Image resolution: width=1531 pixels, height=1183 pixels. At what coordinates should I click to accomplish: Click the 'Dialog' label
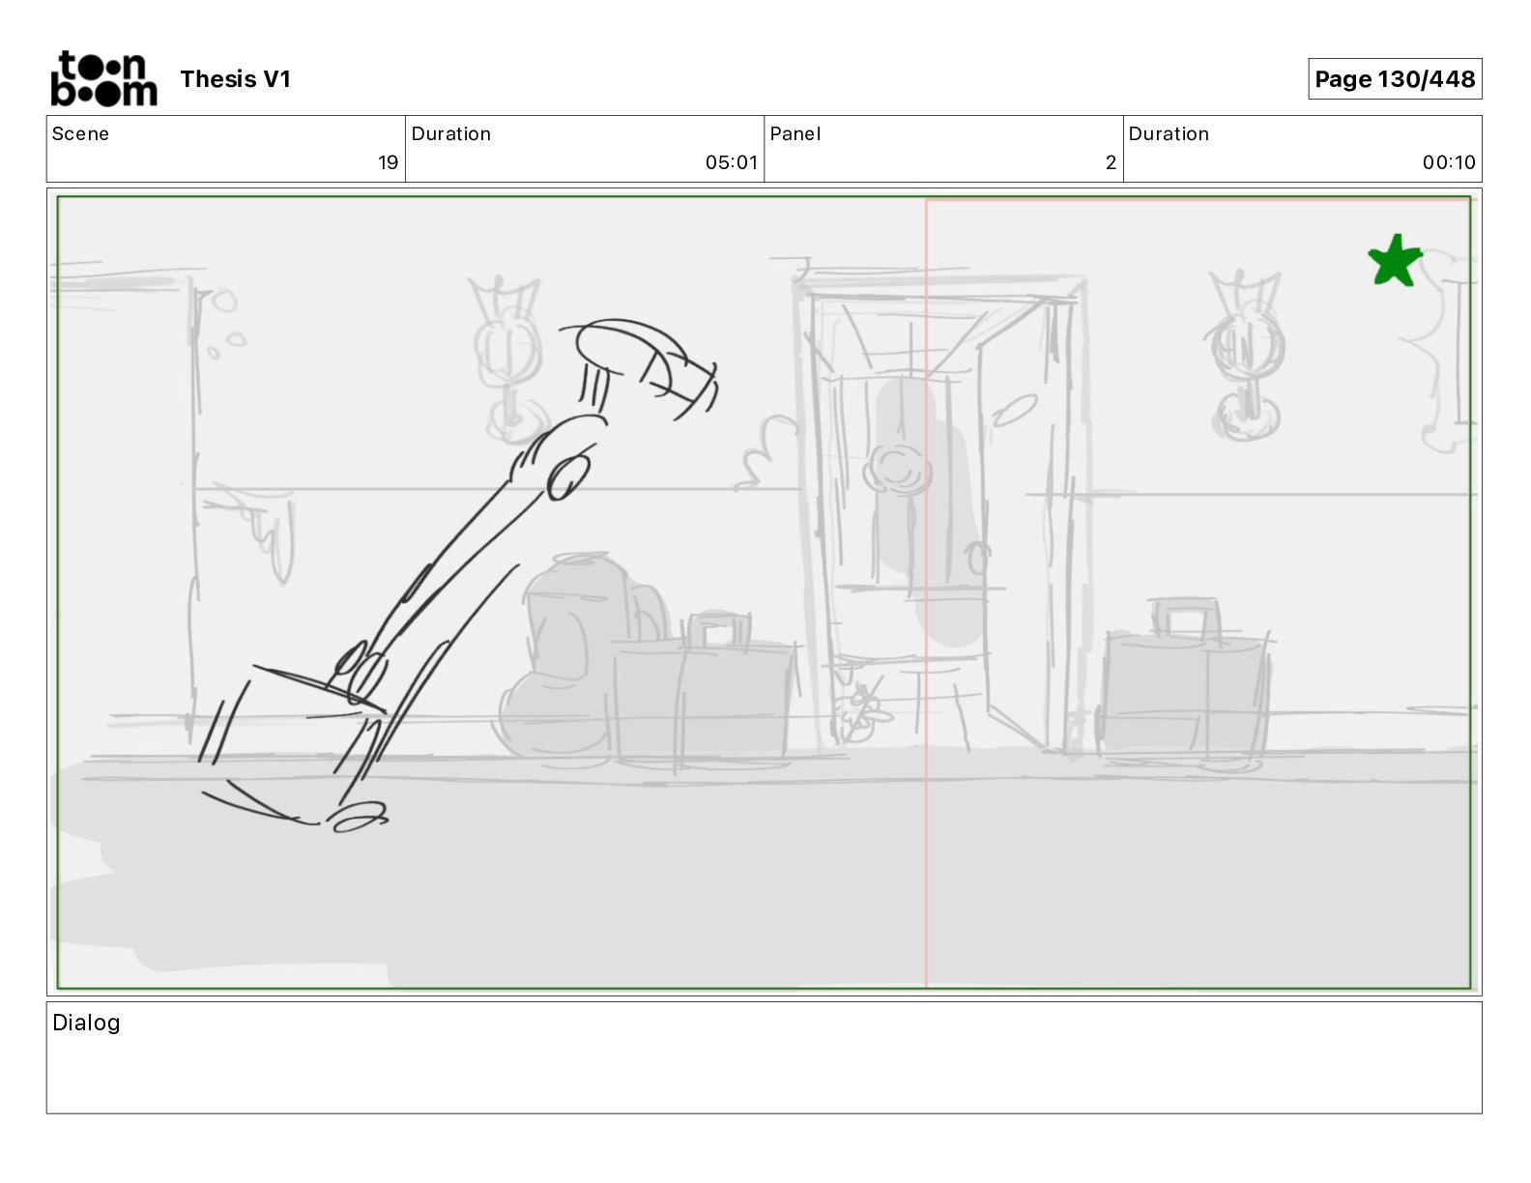click(x=86, y=1023)
